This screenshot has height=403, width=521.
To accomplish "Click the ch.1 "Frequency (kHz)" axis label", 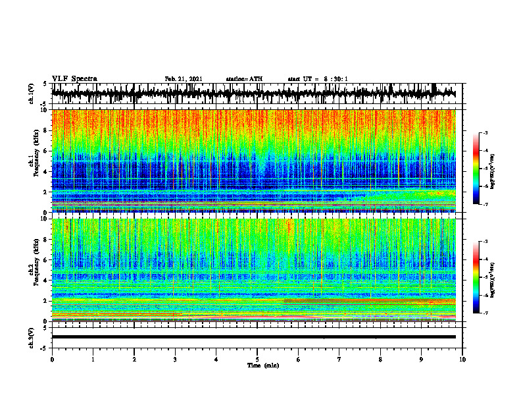I will click(x=37, y=153).
